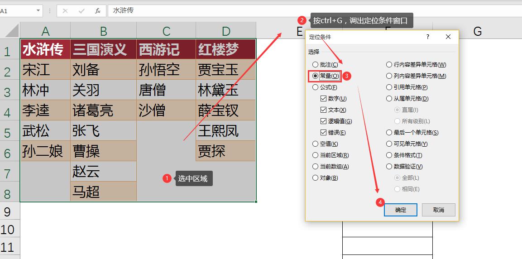Select column A header

(45, 31)
